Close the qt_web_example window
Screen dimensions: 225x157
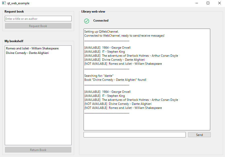(219, 3)
